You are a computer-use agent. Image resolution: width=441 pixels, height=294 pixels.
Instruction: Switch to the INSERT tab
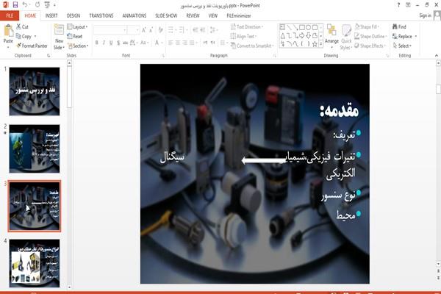point(51,15)
